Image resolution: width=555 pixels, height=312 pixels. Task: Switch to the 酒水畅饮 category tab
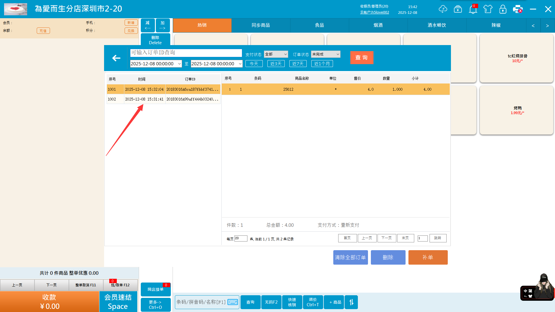pyautogui.click(x=437, y=25)
